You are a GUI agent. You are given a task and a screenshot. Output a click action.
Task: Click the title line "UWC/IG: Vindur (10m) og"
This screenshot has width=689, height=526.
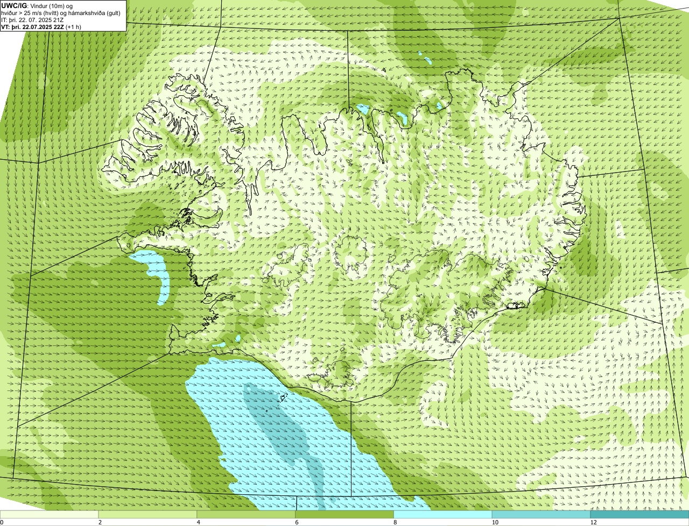37,6
